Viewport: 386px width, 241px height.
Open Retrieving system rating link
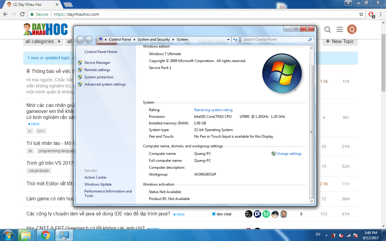(x=213, y=110)
